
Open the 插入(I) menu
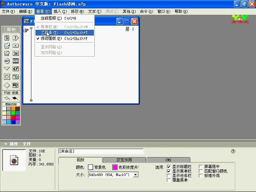(60, 12)
